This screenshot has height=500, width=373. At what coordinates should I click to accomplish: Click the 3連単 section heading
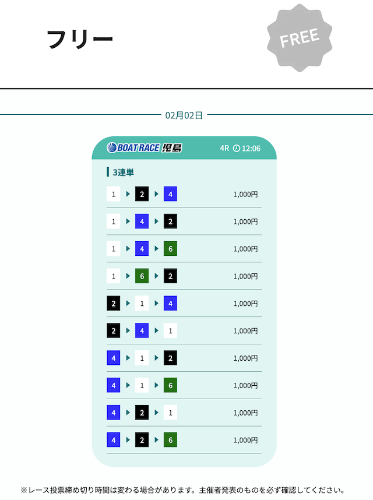pyautogui.click(x=124, y=172)
